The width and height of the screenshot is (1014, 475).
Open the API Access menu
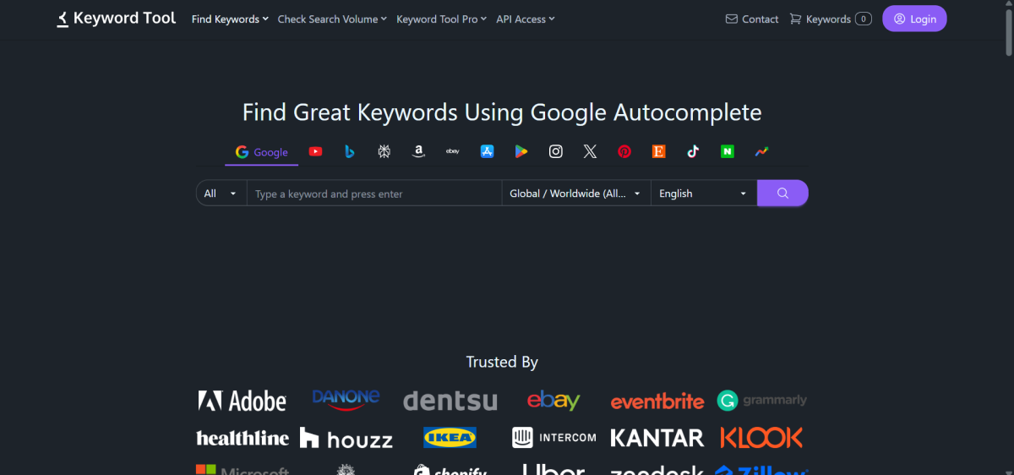coord(526,19)
